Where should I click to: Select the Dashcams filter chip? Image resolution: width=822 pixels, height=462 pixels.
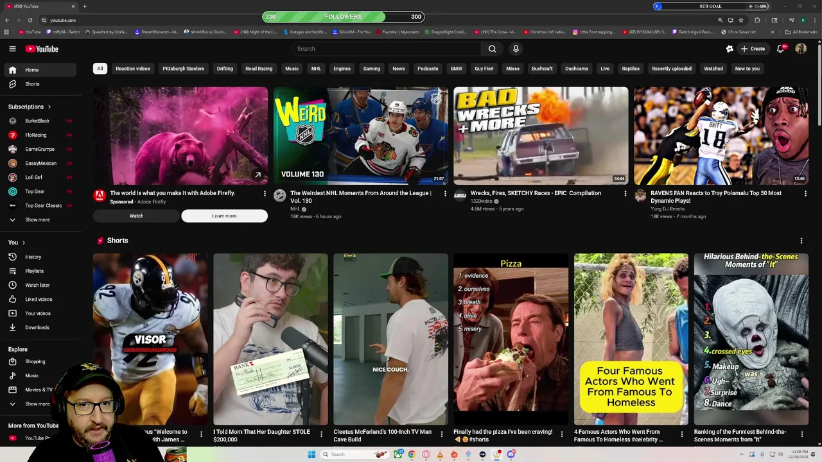(577, 69)
